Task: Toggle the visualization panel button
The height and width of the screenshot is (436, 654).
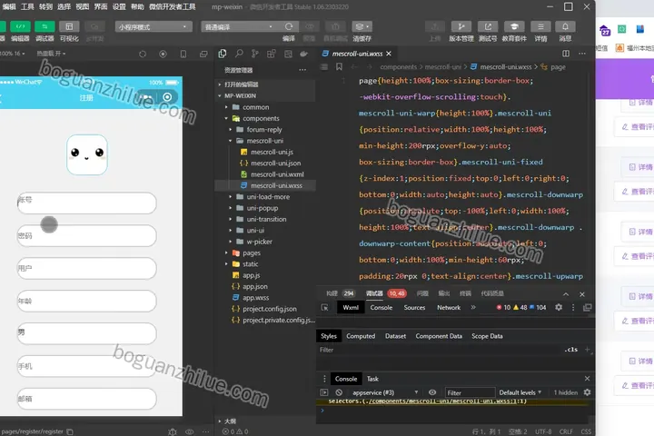Action: click(69, 26)
